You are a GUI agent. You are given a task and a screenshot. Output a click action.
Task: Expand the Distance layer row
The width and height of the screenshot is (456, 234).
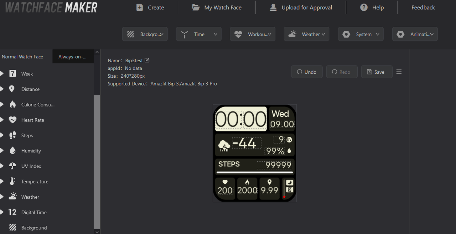[2, 89]
